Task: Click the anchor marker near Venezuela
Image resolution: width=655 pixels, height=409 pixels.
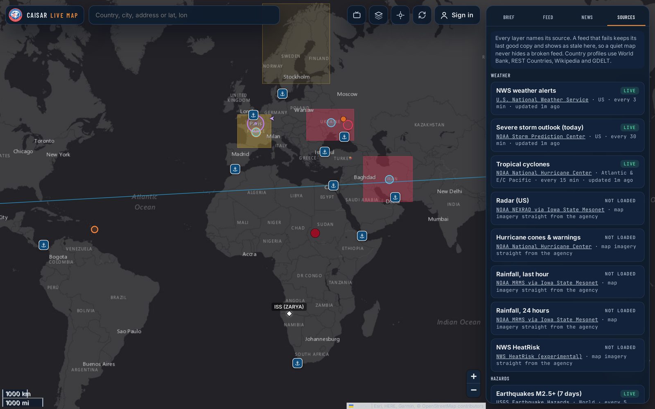Action: tap(43, 245)
